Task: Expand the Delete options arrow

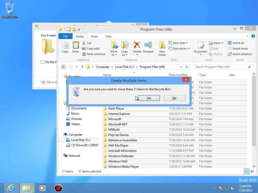Action: click(137, 55)
